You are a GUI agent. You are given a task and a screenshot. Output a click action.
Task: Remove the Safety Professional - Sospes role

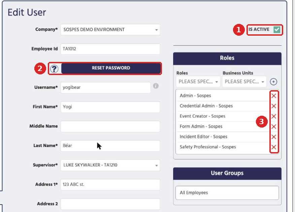[274, 147]
